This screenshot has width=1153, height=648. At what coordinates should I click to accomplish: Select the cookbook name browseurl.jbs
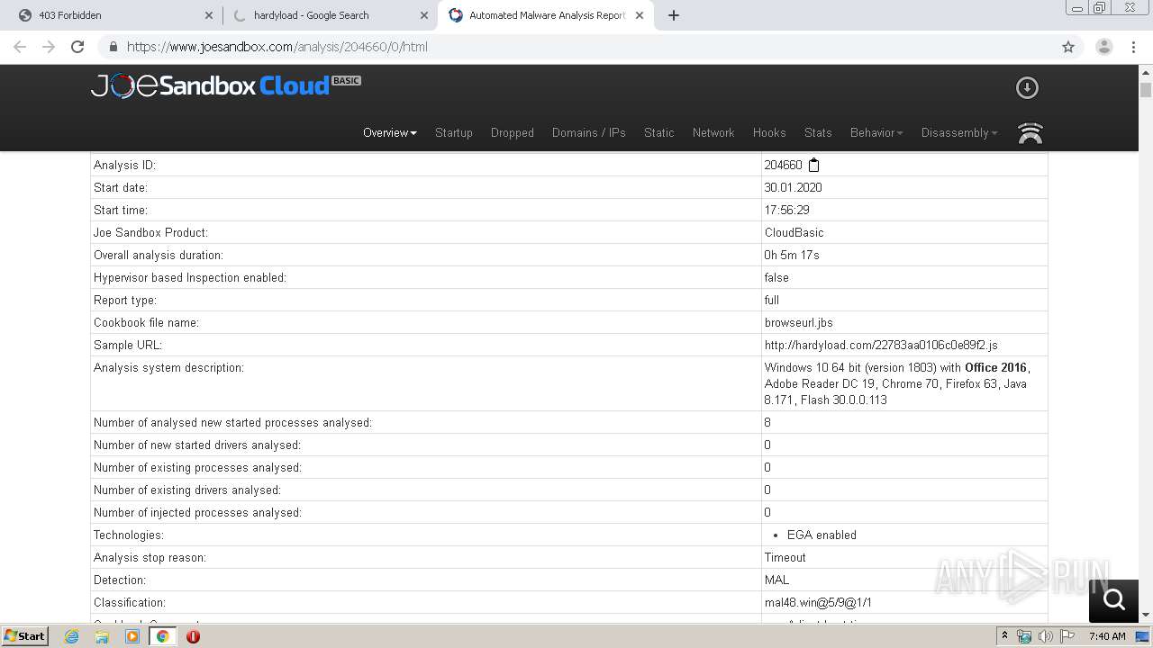(798, 322)
